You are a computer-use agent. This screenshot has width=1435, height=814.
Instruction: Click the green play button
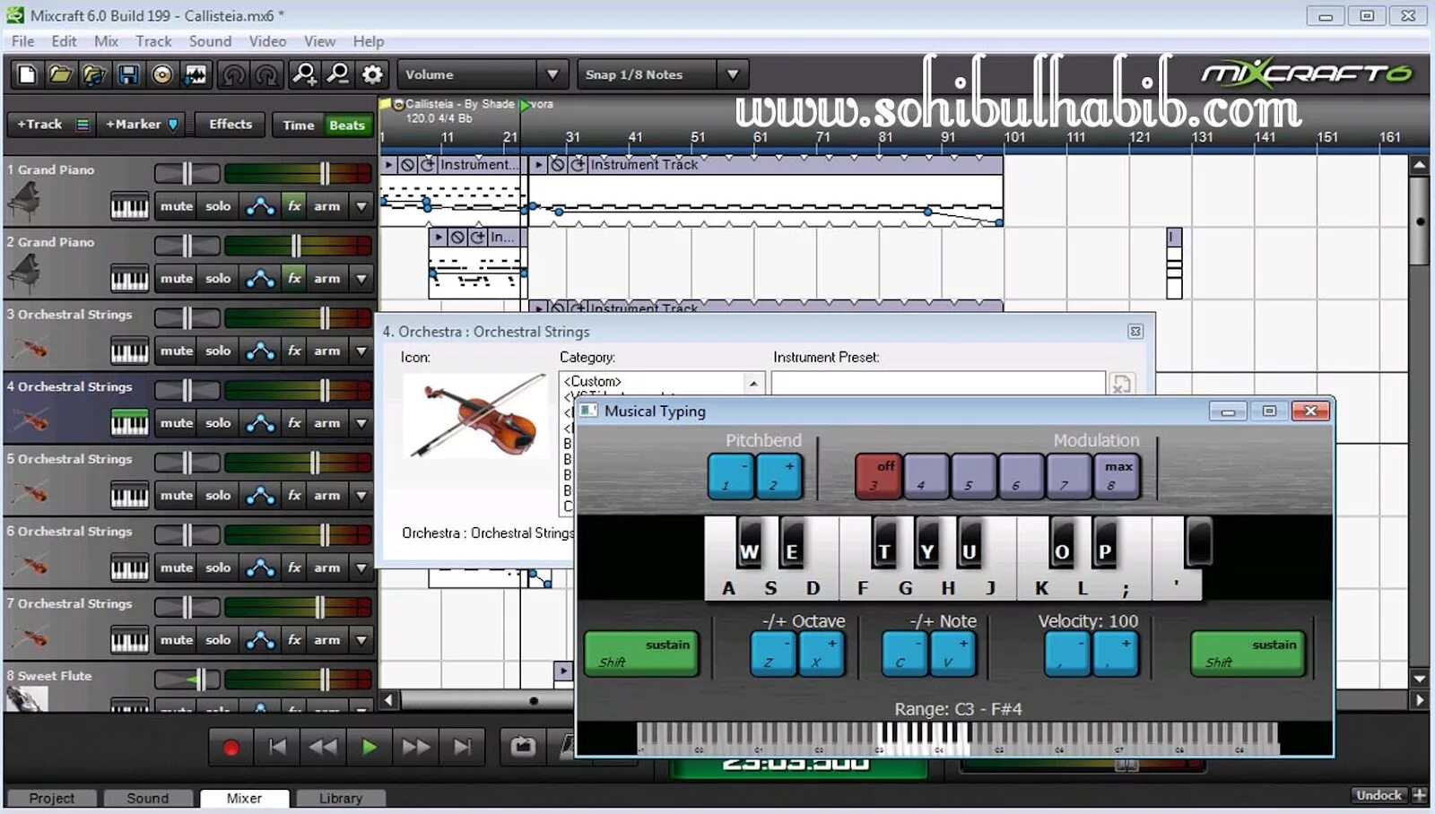click(x=369, y=747)
